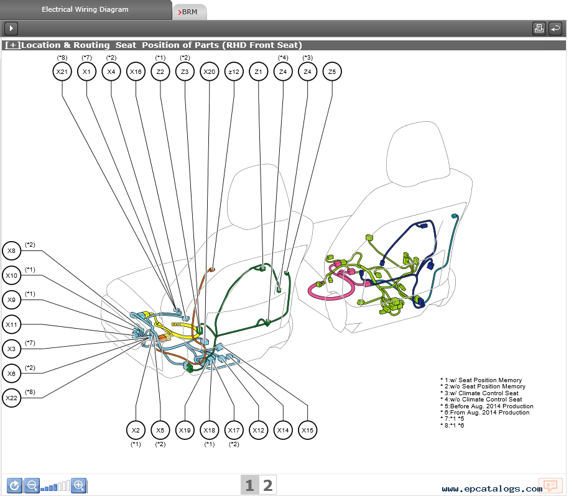The height and width of the screenshot is (499, 574).
Task: Select connector X15 callout
Action: pos(307,430)
